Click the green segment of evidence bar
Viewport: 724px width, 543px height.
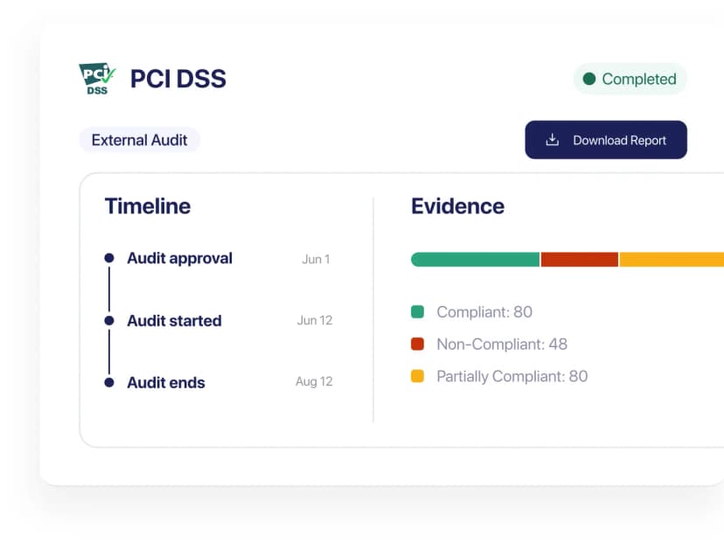(x=475, y=260)
